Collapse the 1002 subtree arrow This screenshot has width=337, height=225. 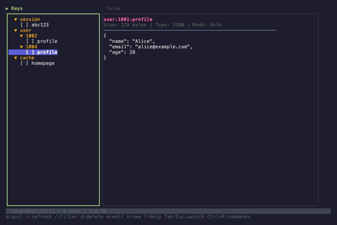21,36
